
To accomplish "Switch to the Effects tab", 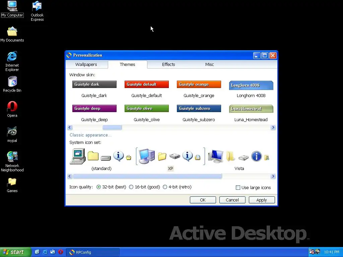I will point(168,65).
